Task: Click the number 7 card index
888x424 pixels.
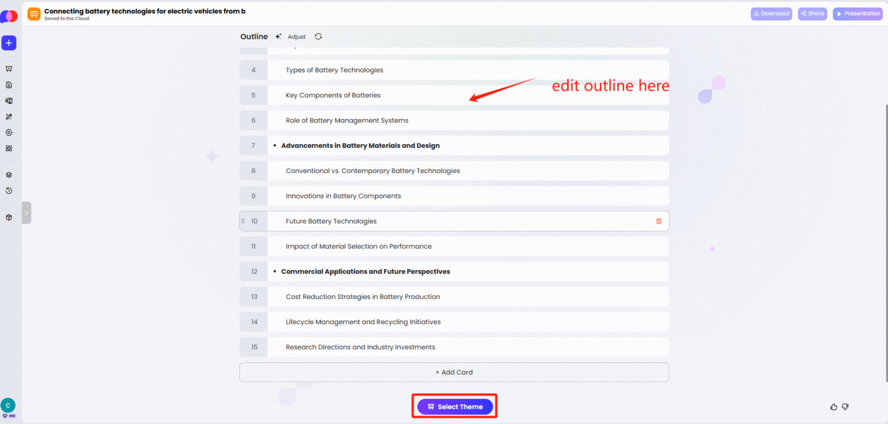Action: coord(253,146)
